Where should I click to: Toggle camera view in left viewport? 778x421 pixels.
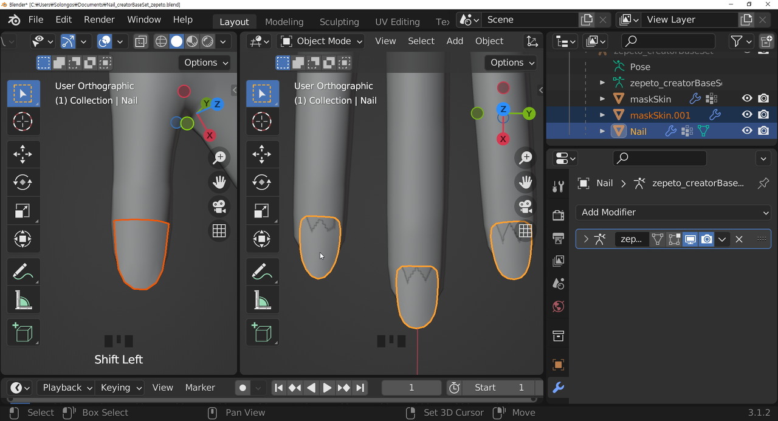point(219,207)
